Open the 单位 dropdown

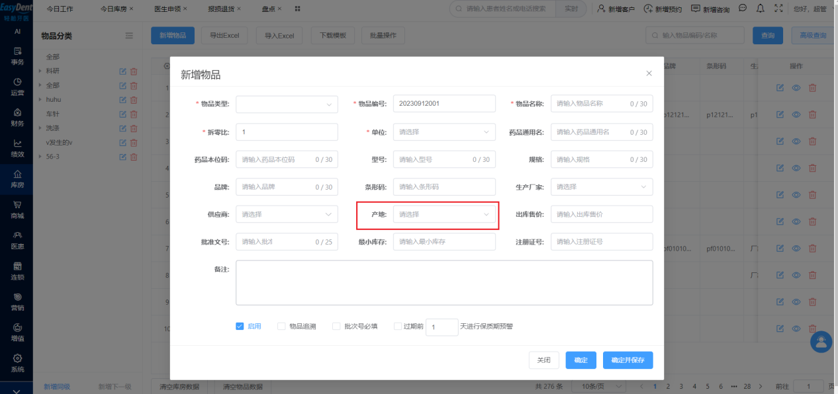(x=444, y=132)
